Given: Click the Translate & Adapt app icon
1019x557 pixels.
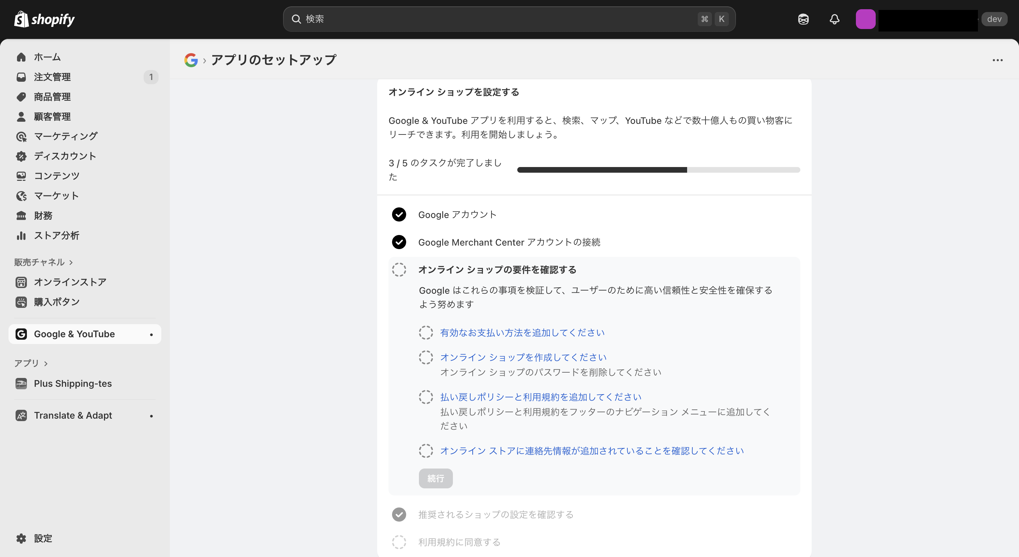Looking at the screenshot, I should (x=21, y=415).
